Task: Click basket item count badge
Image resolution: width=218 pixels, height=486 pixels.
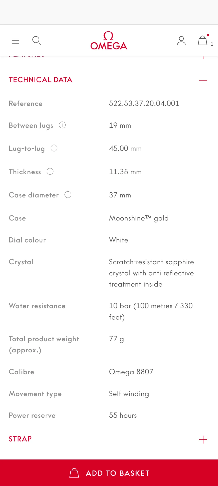Action: click(x=212, y=44)
